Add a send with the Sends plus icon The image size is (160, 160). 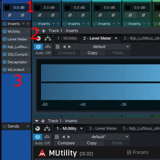click(x=28, y=126)
